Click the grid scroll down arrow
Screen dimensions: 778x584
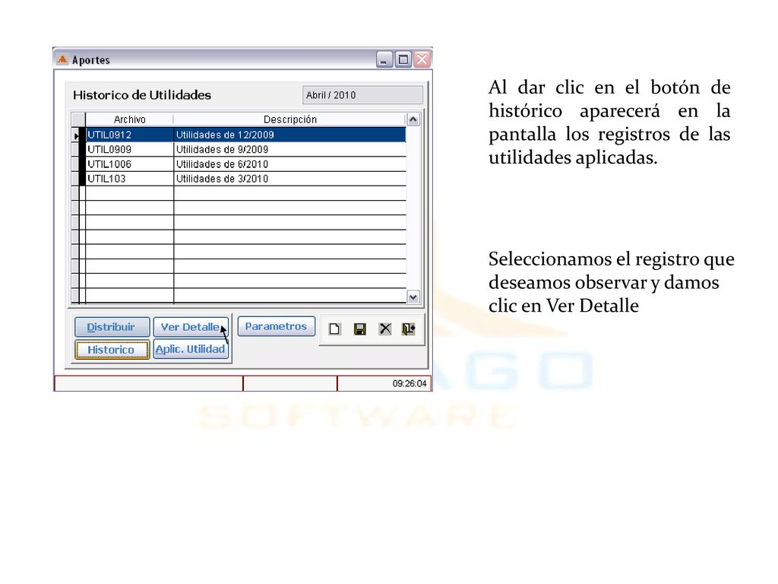(413, 297)
